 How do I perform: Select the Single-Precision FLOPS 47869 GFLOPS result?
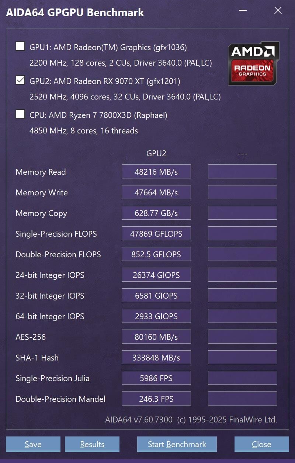pyautogui.click(x=156, y=234)
